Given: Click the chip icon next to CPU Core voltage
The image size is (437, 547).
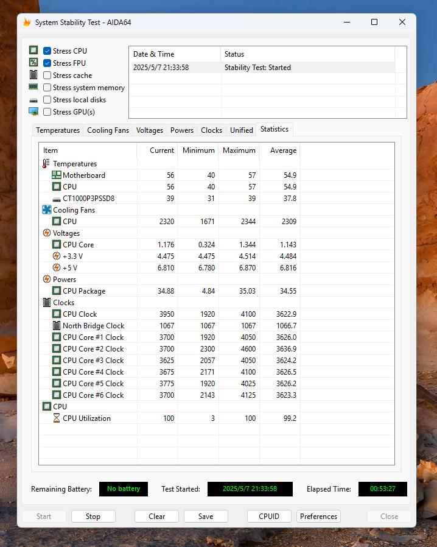Looking at the screenshot, I should [x=57, y=244].
